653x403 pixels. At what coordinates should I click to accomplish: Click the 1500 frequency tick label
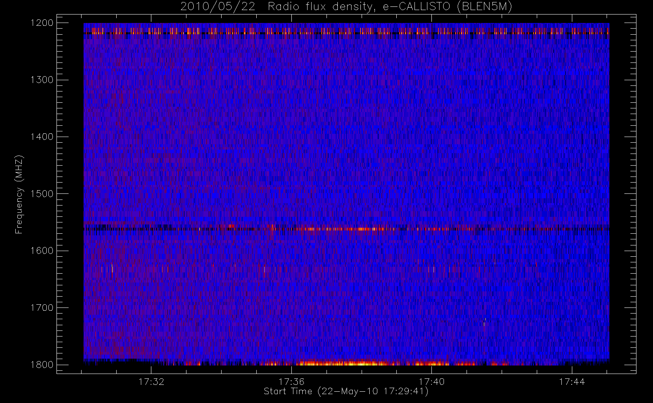[42, 193]
